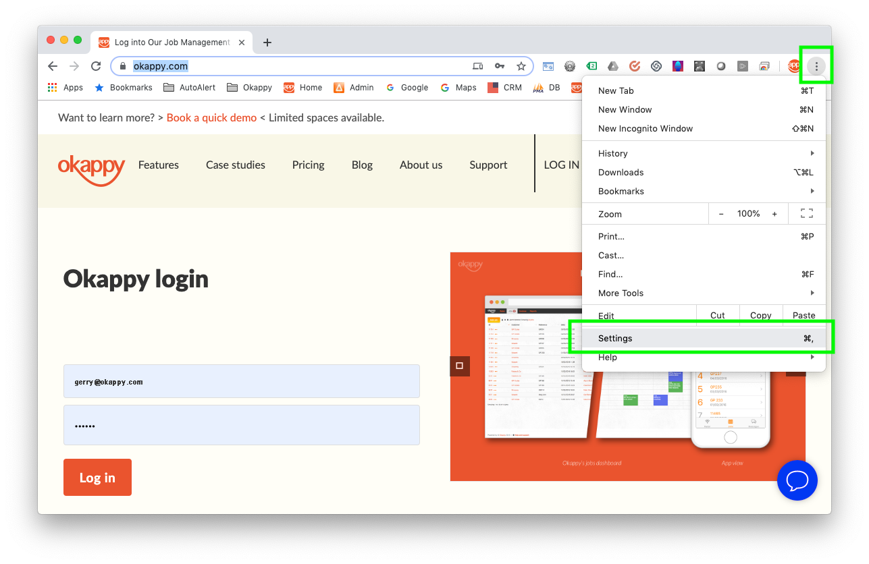Image resolution: width=869 pixels, height=564 pixels.
Task: Go to the Pricing page
Action: (x=308, y=165)
